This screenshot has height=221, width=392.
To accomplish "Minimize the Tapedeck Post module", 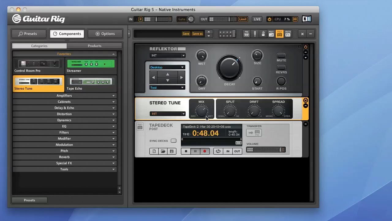I will tap(305, 124).
